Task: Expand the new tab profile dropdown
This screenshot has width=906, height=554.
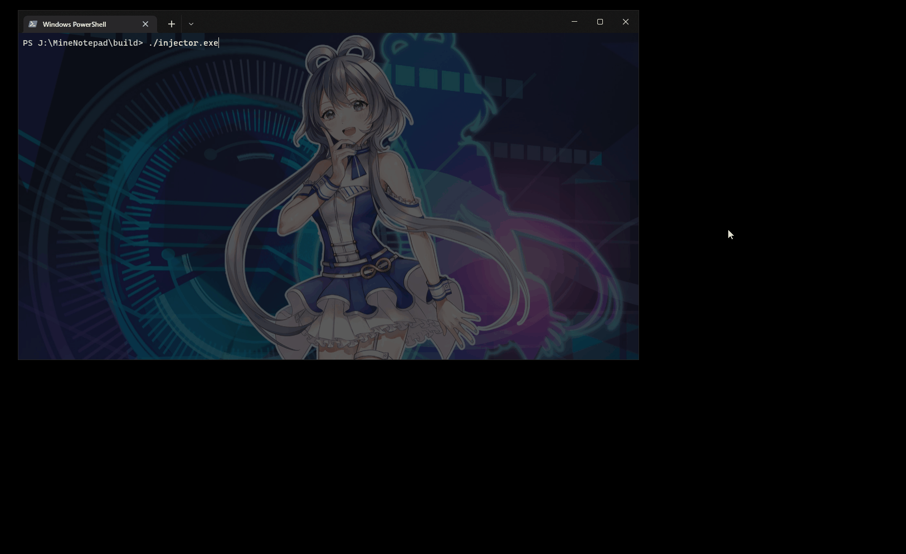Action: 191,24
